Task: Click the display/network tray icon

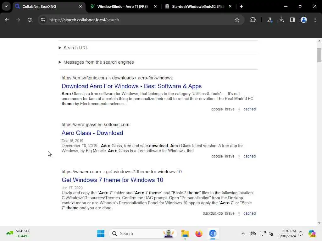Action: tap(263, 233)
